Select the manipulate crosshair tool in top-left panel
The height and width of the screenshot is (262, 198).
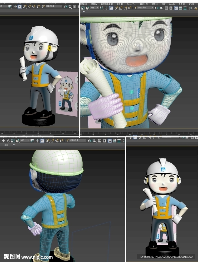coord(15,7)
